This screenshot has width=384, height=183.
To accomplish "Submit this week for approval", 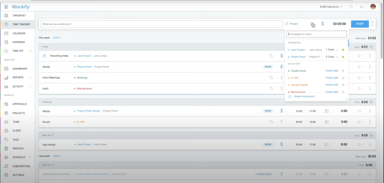I will [x=57, y=38].
